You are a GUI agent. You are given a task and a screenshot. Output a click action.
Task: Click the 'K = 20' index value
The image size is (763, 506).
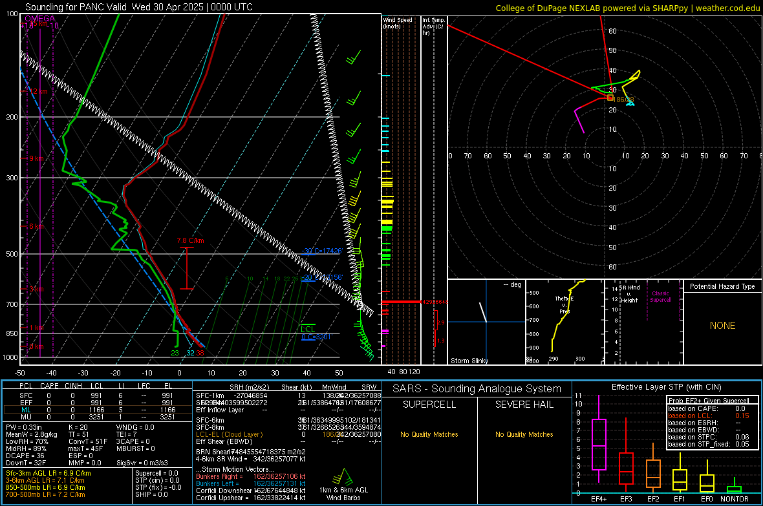[78, 427]
